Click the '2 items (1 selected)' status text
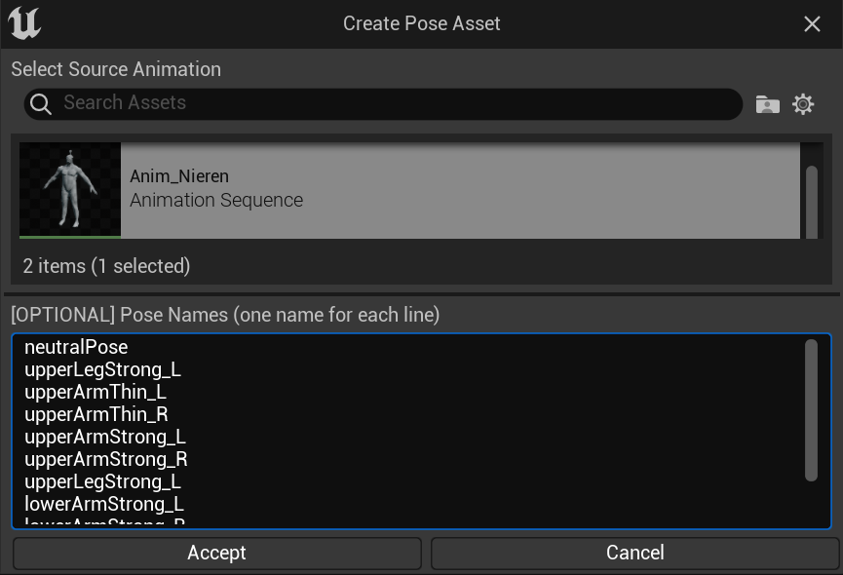Image resolution: width=843 pixels, height=575 pixels. 106,266
